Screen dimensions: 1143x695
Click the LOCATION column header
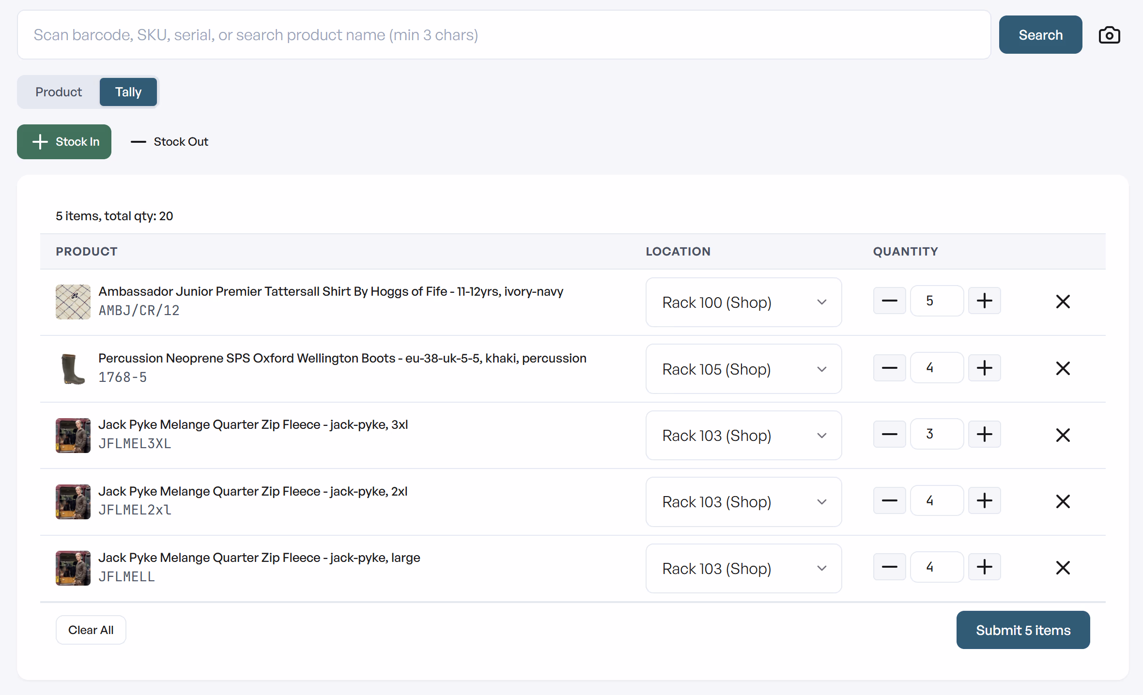click(678, 252)
